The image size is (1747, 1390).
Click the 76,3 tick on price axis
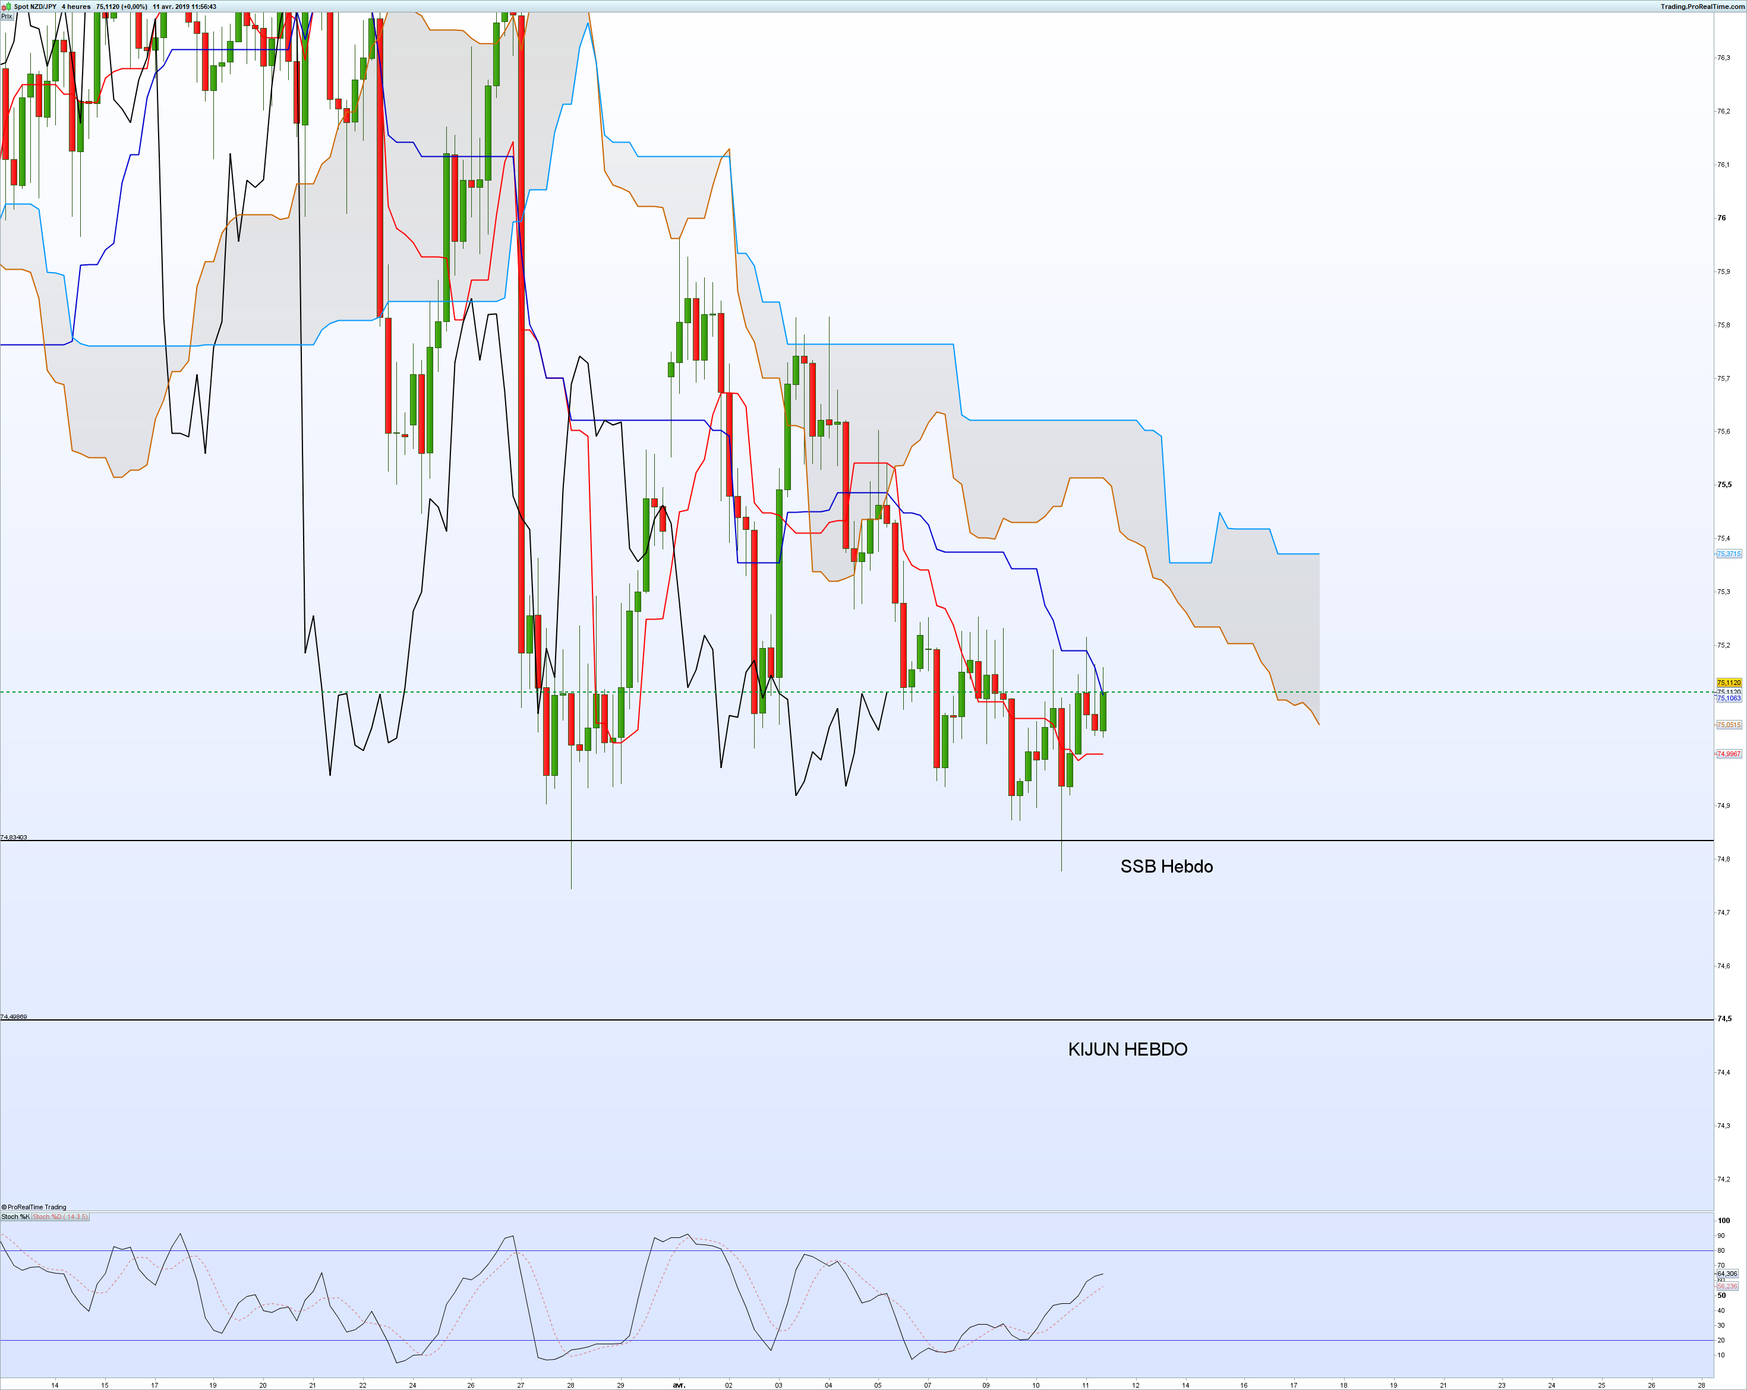[1723, 58]
